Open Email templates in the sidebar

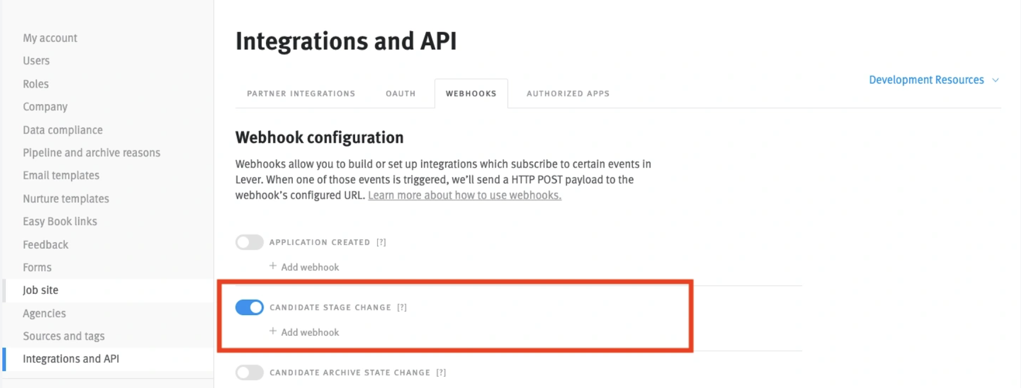[x=61, y=176]
